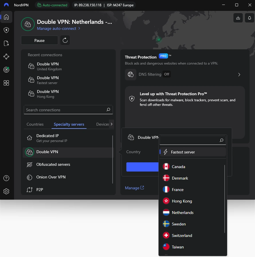Open Threat Protection shield in sidebar
Screen dimensions: 255x257
(6, 30)
